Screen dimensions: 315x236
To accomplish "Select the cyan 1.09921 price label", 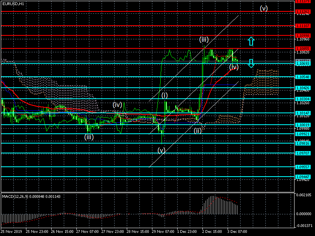I will (x=303, y=134).
